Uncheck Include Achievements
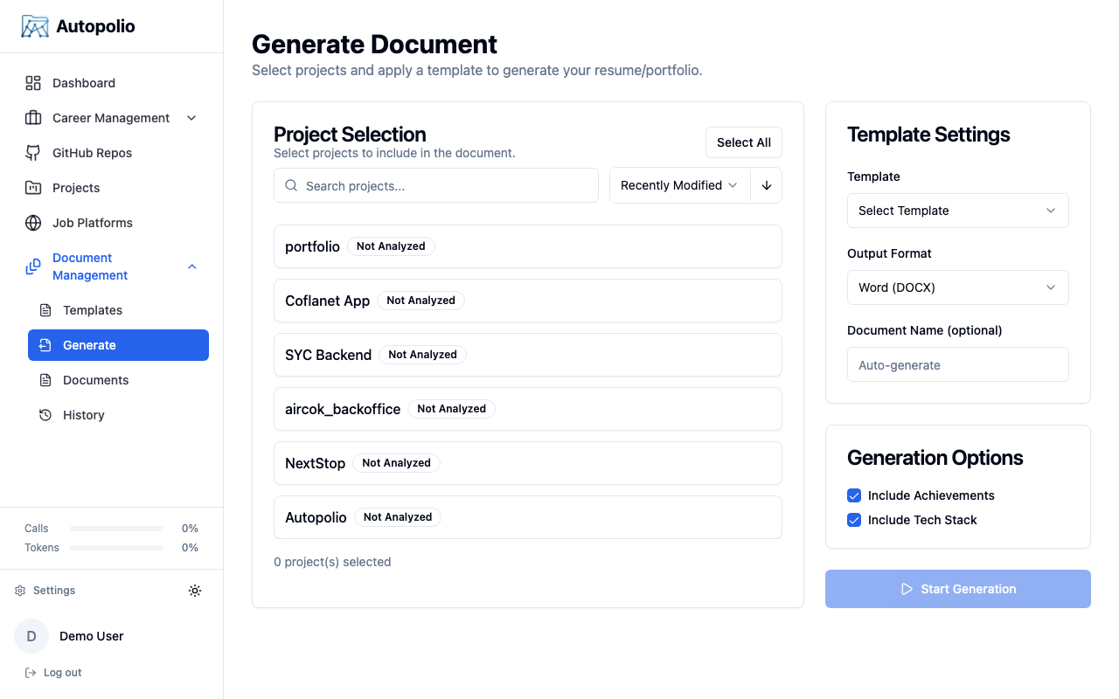The image size is (1119, 699). pos(853,495)
